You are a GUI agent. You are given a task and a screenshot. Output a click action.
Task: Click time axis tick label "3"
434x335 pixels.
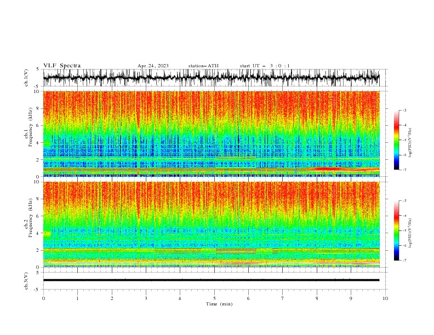coord(146,298)
